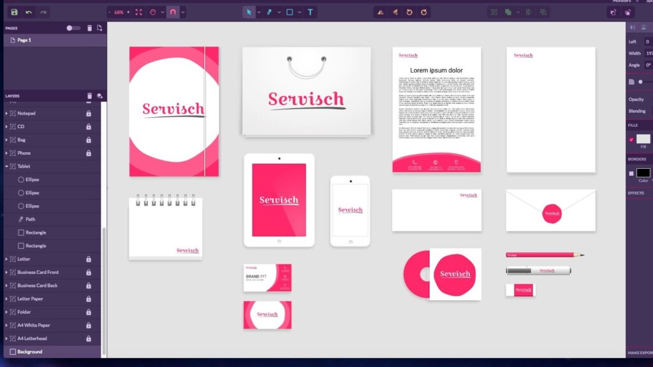The width and height of the screenshot is (653, 367).
Task: Zoom in with the plus button
Action: (128, 12)
